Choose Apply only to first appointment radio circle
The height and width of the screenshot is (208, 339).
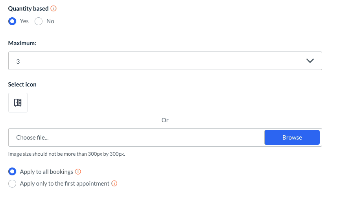point(12,184)
